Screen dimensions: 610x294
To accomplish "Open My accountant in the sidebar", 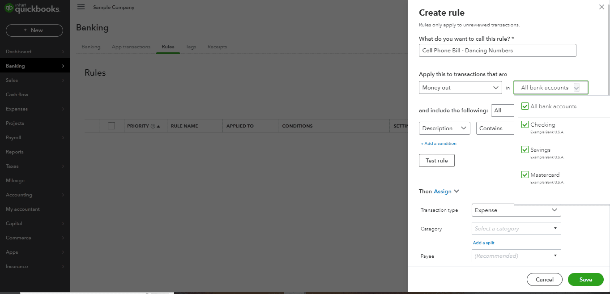I will click(35, 209).
